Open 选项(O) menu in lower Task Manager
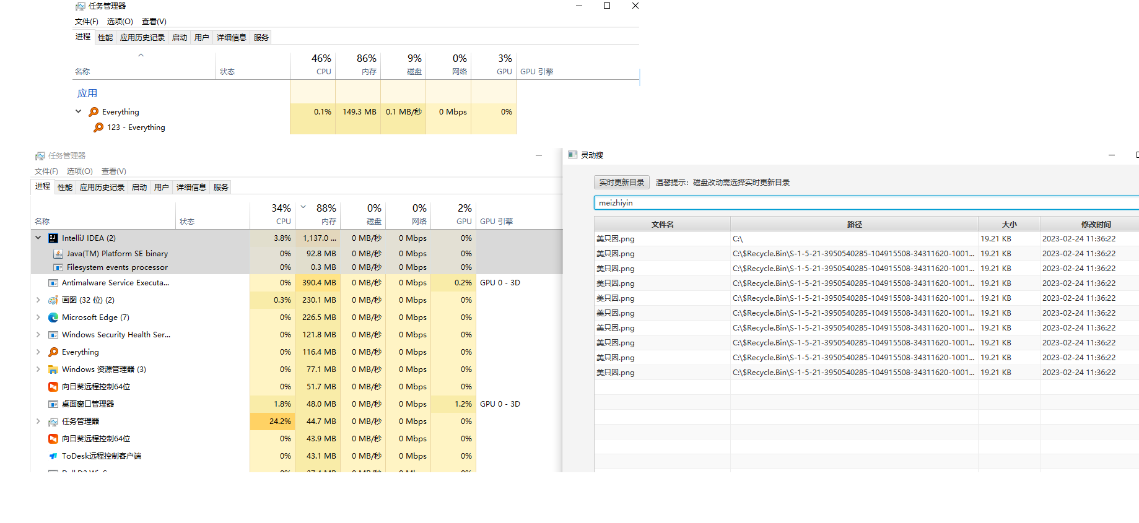Image resolution: width=1139 pixels, height=523 pixels. (x=80, y=171)
